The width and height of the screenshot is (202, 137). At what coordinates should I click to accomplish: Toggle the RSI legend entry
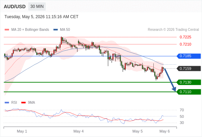(11, 103)
